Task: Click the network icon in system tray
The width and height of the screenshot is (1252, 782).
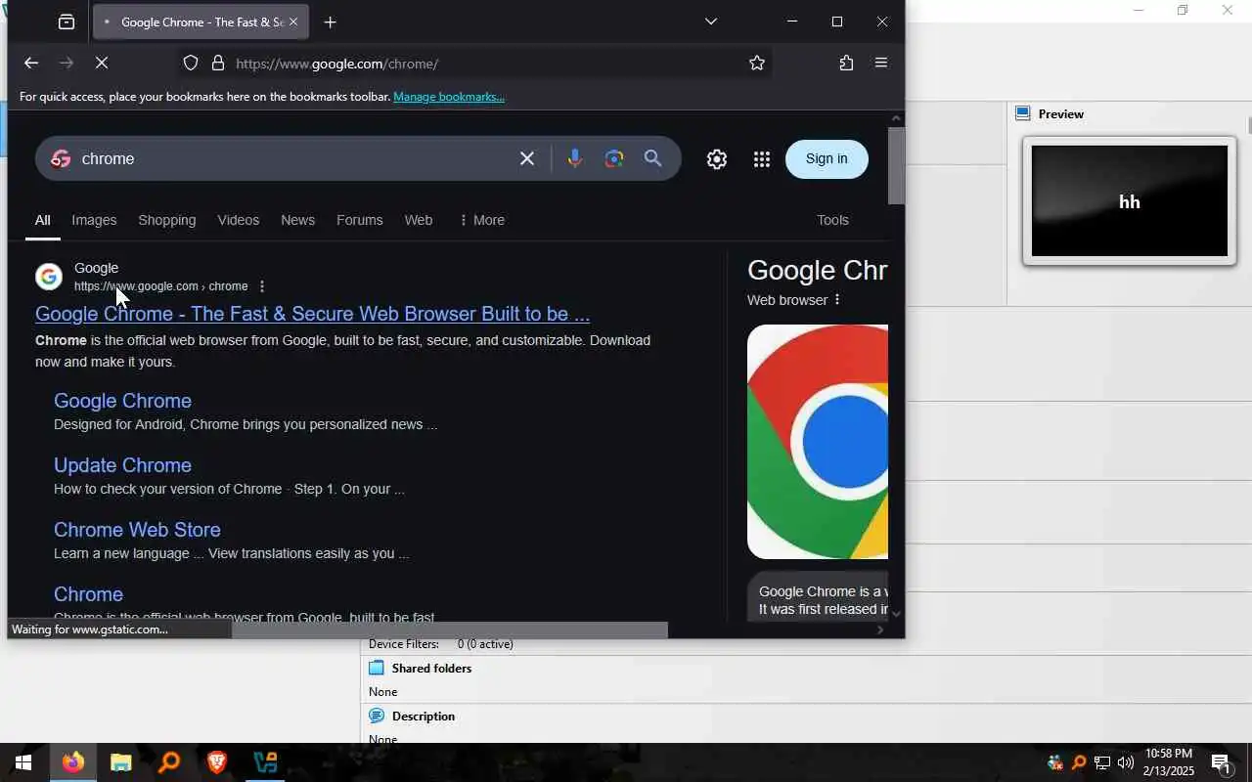Action: point(1102,762)
